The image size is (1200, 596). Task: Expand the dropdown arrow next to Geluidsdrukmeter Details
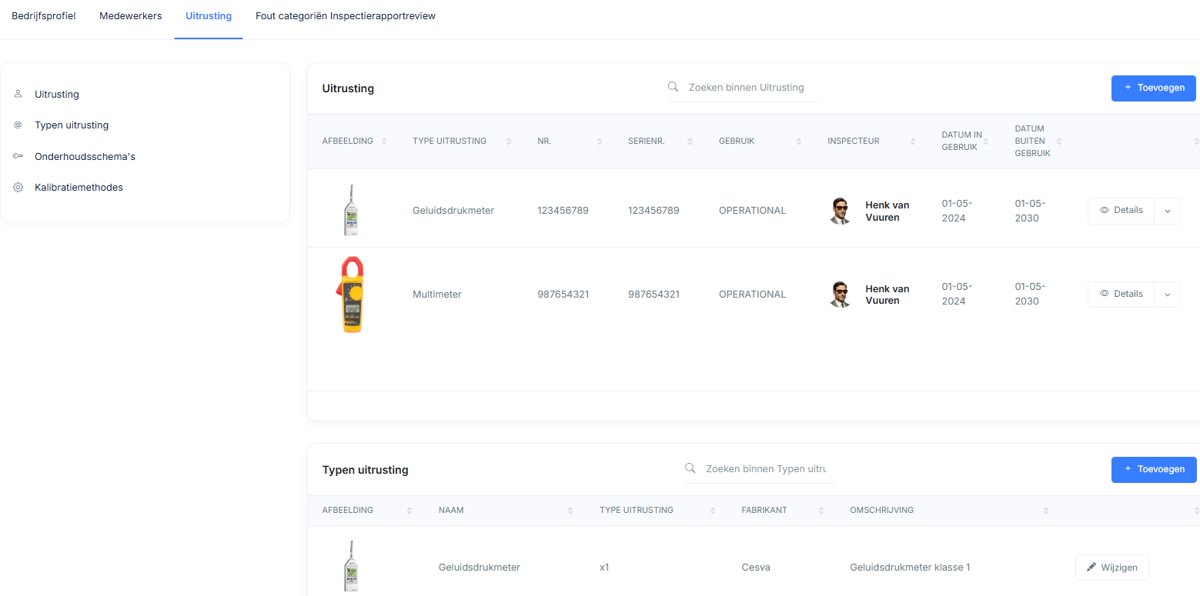(x=1167, y=211)
